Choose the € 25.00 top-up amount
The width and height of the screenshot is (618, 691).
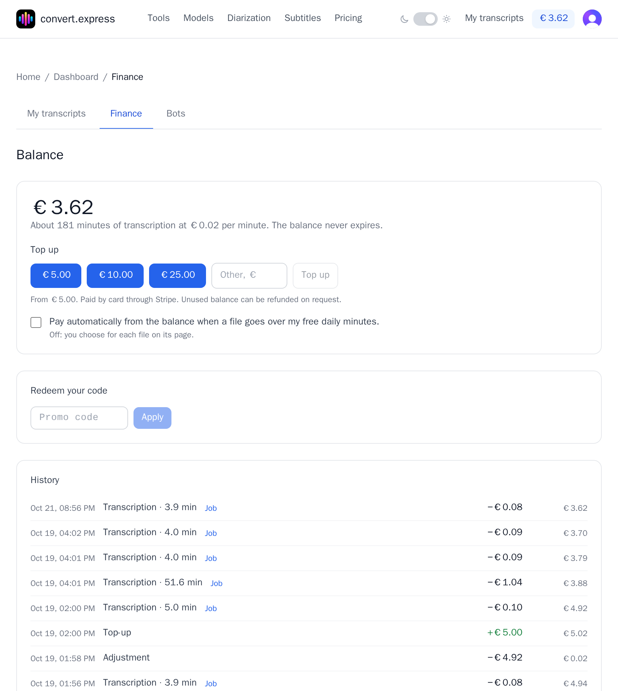pyautogui.click(x=178, y=275)
